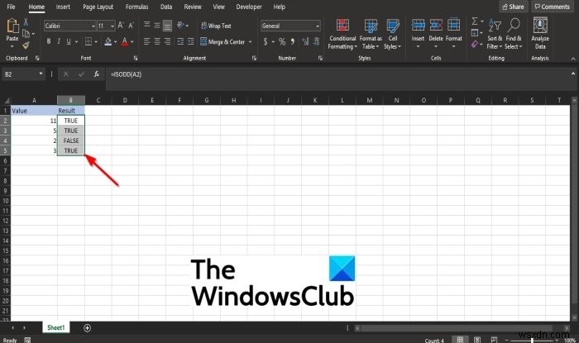Viewport: 579px width, 343px height.
Task: Toggle Wrap Text
Action: (216, 26)
